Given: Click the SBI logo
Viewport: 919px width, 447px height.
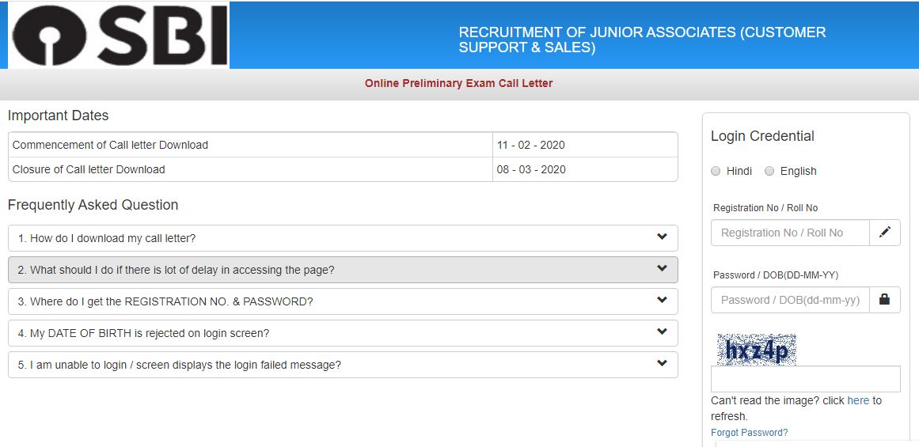Looking at the screenshot, I should (x=119, y=36).
